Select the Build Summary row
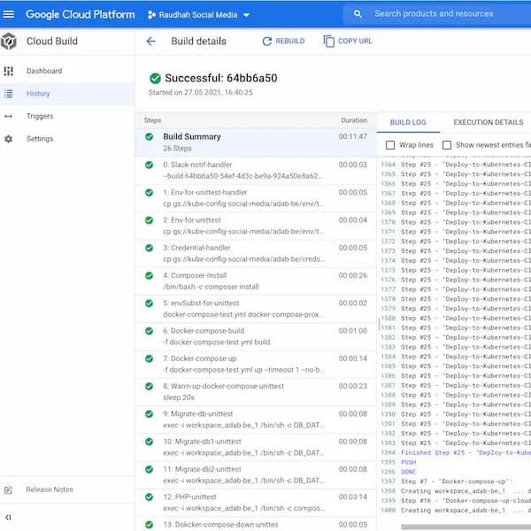 256,142
